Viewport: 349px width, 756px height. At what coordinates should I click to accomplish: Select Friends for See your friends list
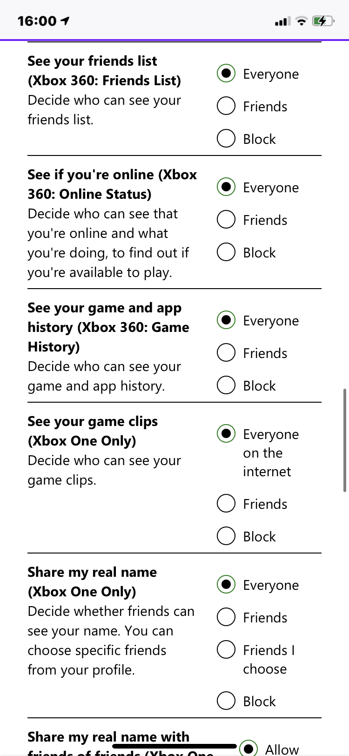[x=226, y=106]
